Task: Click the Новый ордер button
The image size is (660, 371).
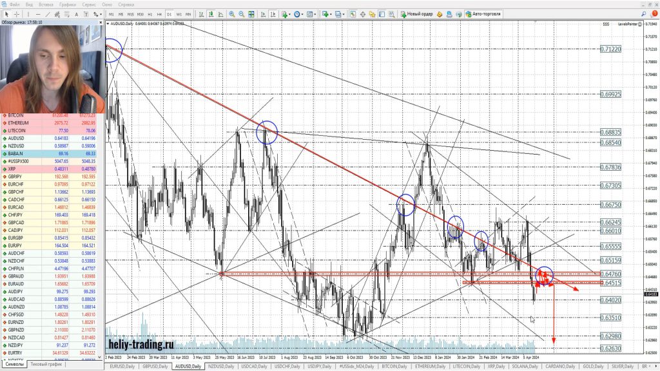Action: tap(417, 14)
